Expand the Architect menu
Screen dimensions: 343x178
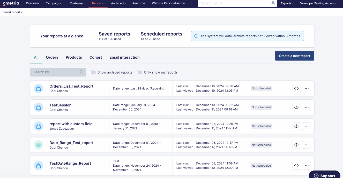[x=118, y=3]
